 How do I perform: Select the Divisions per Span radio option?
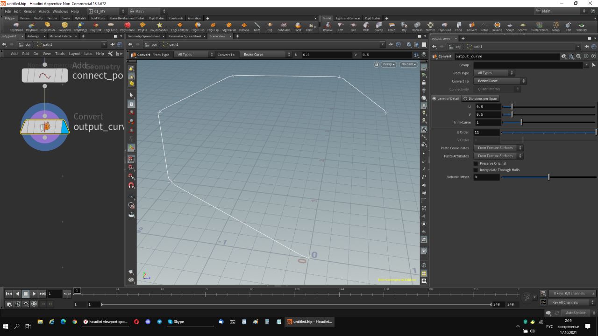(465, 98)
